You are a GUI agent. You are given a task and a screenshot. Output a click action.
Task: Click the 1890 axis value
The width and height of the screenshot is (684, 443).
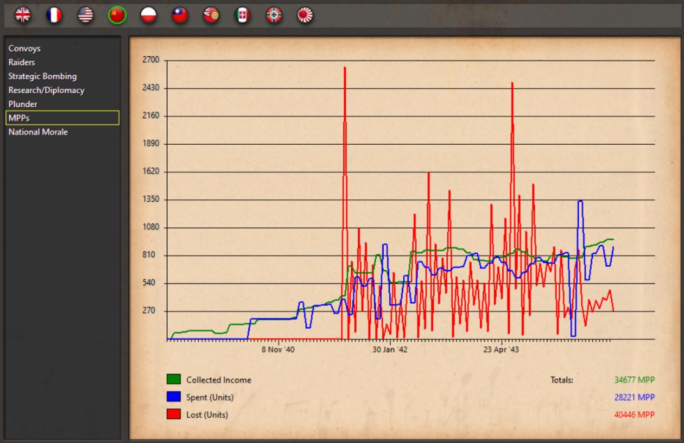151,144
